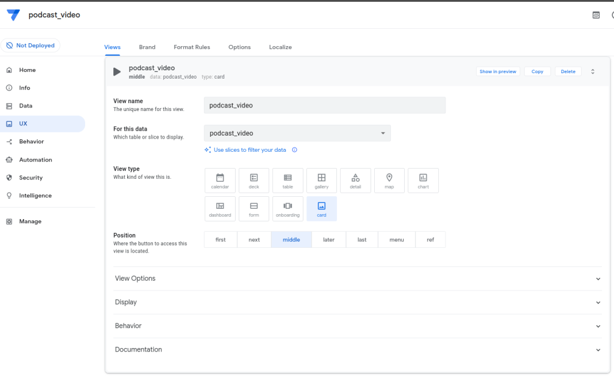Click the Show in preview button

(x=498, y=71)
